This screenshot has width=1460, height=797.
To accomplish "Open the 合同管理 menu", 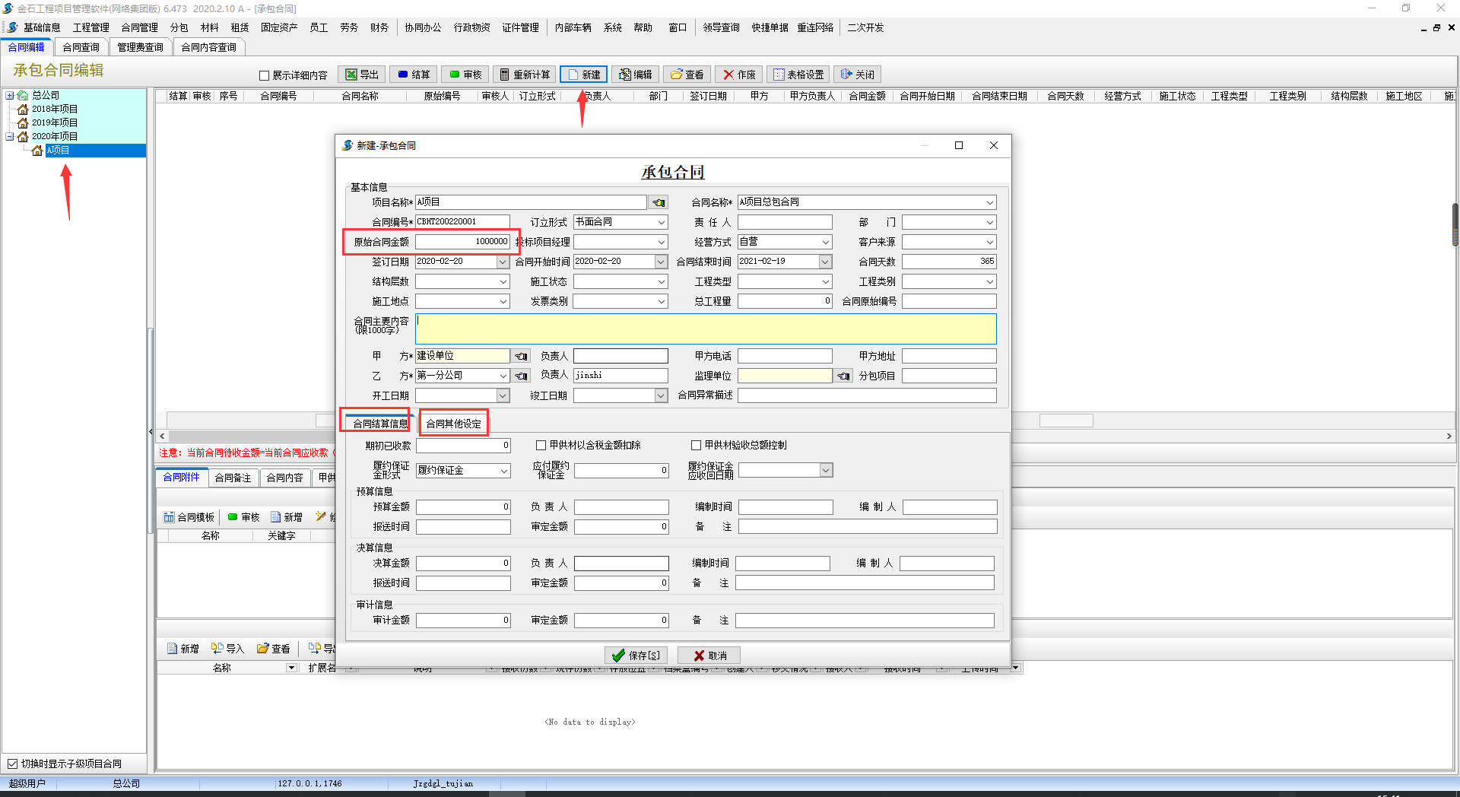I will [139, 27].
